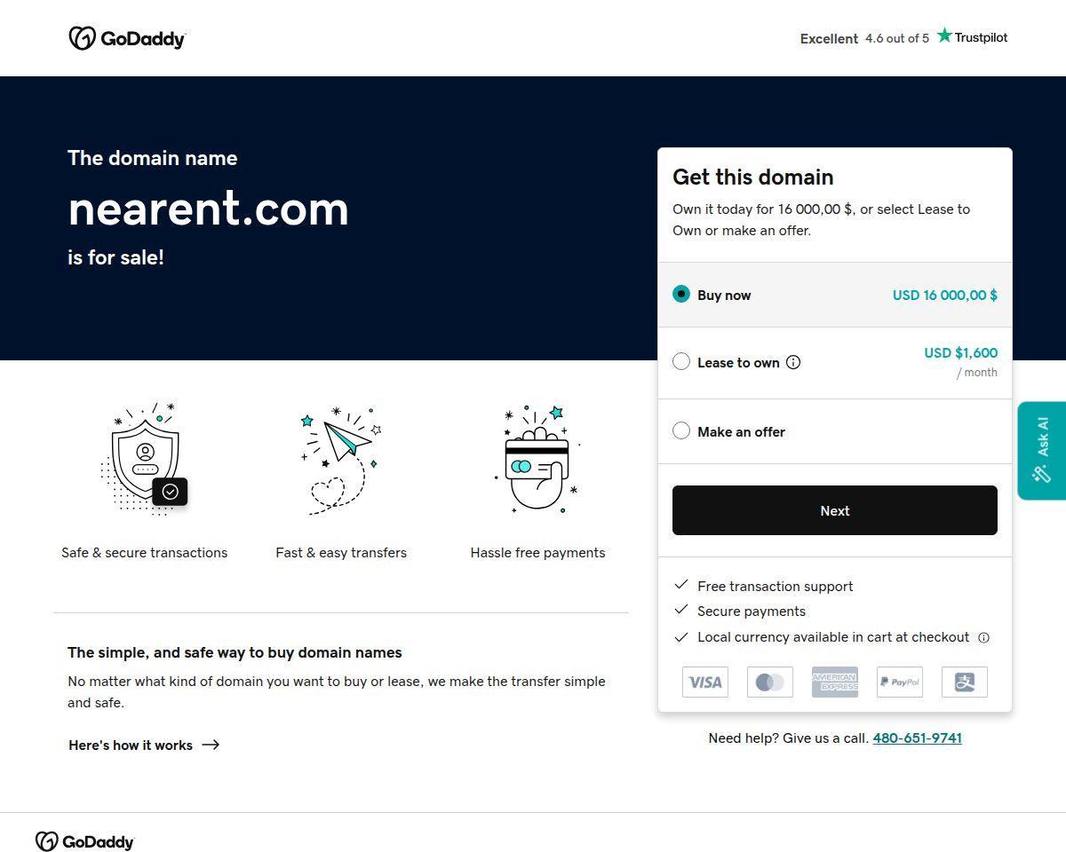Viewport: 1066px width, 852px height.
Task: Click the Alipay payment icon
Action: [965, 682]
